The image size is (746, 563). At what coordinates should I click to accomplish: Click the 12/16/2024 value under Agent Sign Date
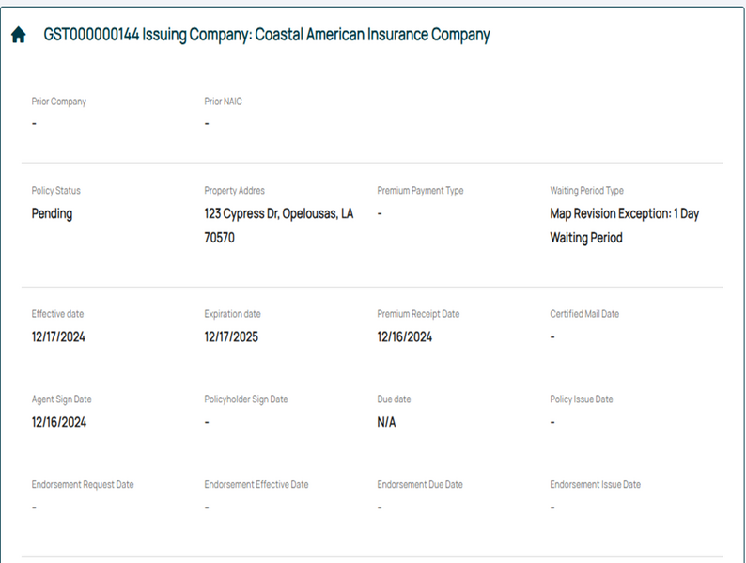click(58, 422)
